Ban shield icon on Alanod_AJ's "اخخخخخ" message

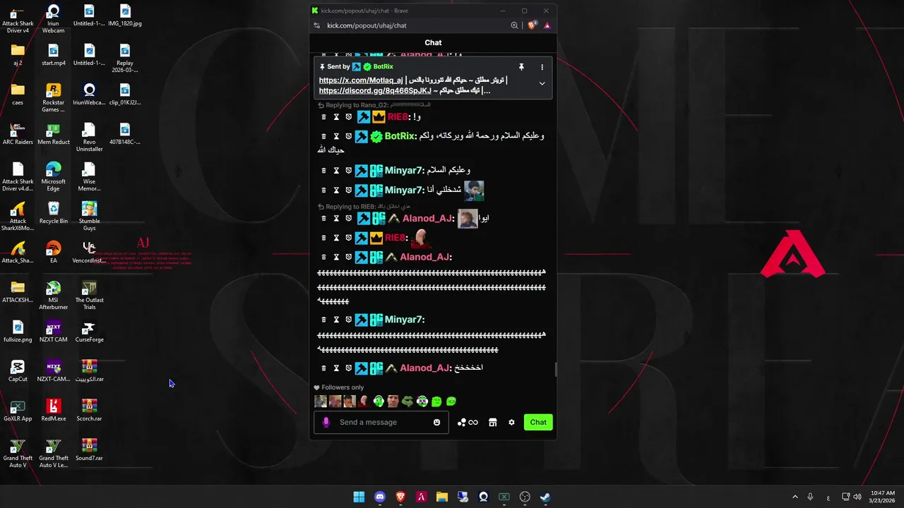tap(348, 368)
